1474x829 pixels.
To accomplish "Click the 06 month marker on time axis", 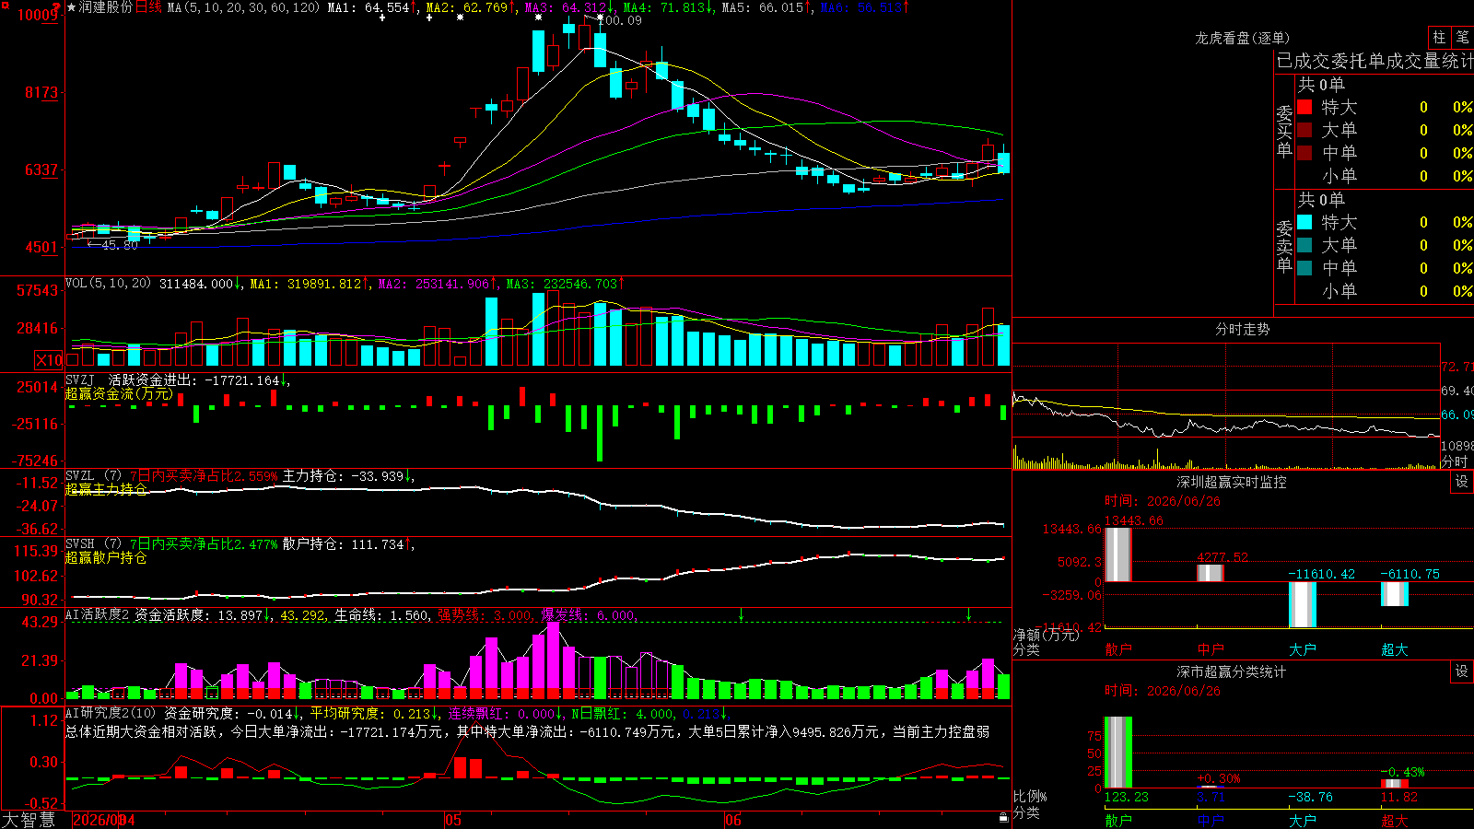I will [x=732, y=820].
